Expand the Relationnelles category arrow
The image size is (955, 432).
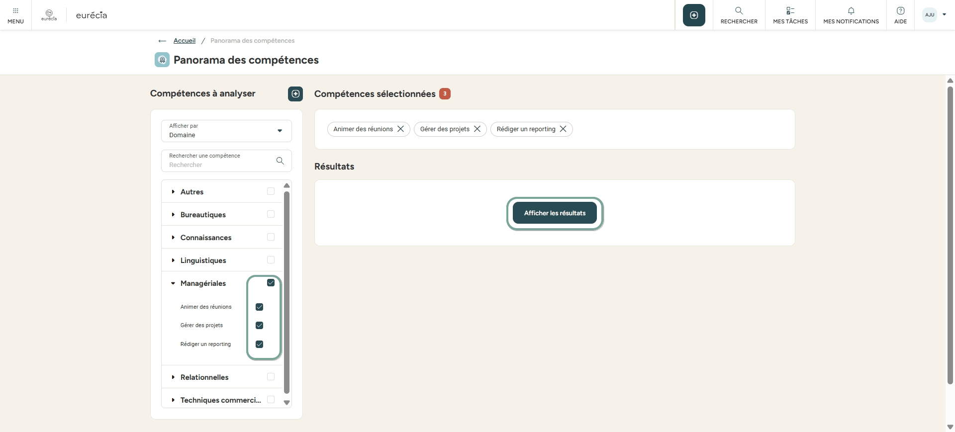173,377
